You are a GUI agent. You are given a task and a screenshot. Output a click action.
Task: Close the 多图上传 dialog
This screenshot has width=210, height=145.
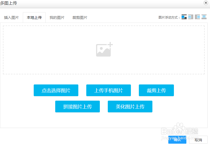tap(206, 3)
